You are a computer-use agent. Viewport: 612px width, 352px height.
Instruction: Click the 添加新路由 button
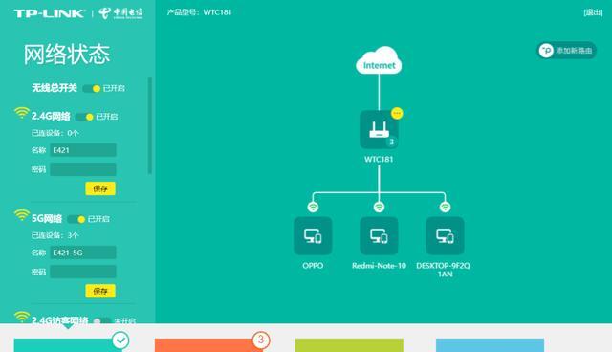coord(567,51)
